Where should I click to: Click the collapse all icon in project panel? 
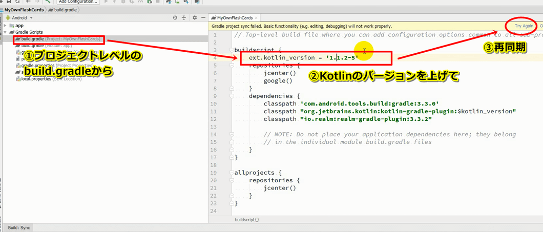point(184,18)
